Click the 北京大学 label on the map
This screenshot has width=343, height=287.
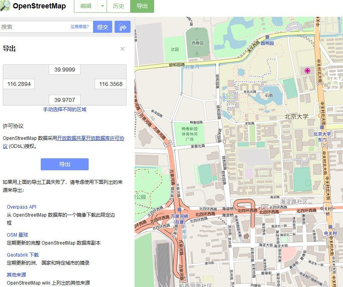tap(296, 116)
